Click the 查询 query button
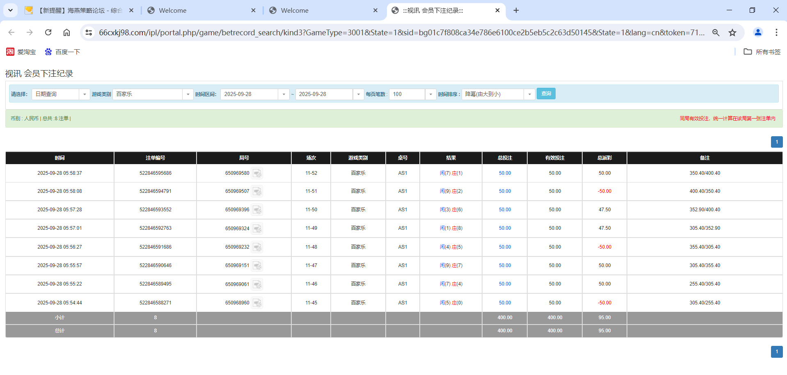The height and width of the screenshot is (375, 787). pyautogui.click(x=546, y=94)
